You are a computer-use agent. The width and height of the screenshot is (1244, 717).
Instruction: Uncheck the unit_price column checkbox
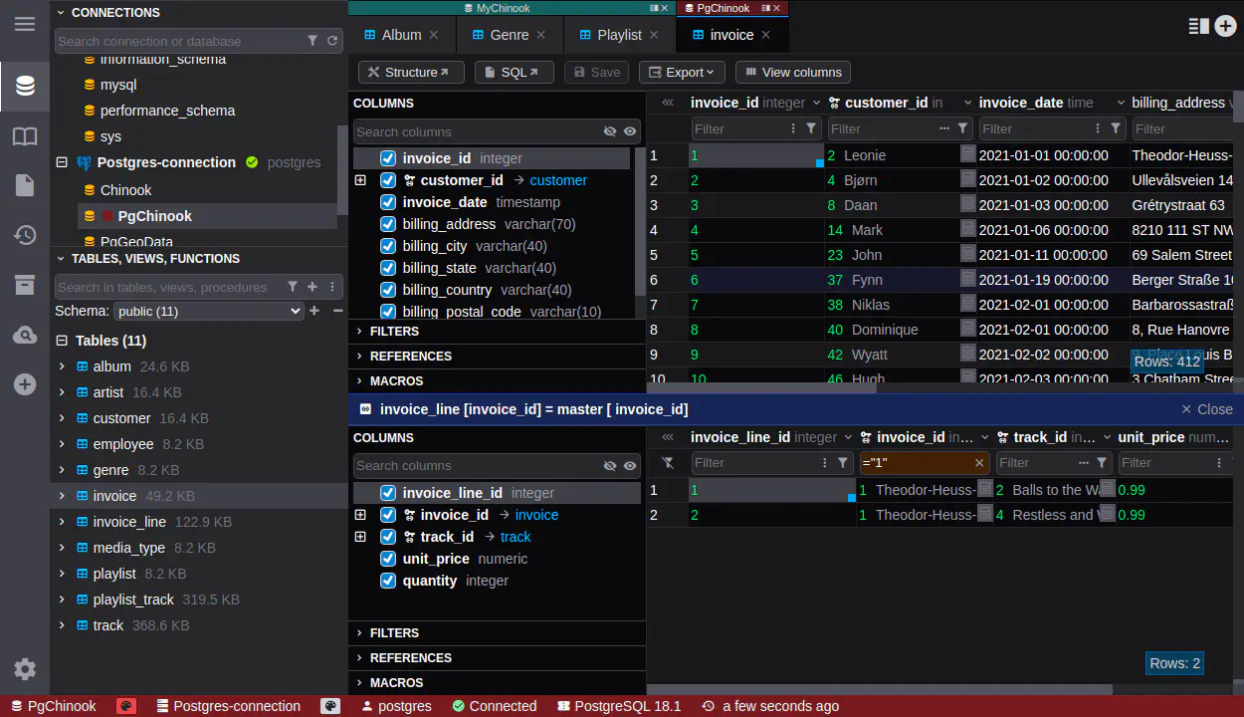pyautogui.click(x=388, y=559)
